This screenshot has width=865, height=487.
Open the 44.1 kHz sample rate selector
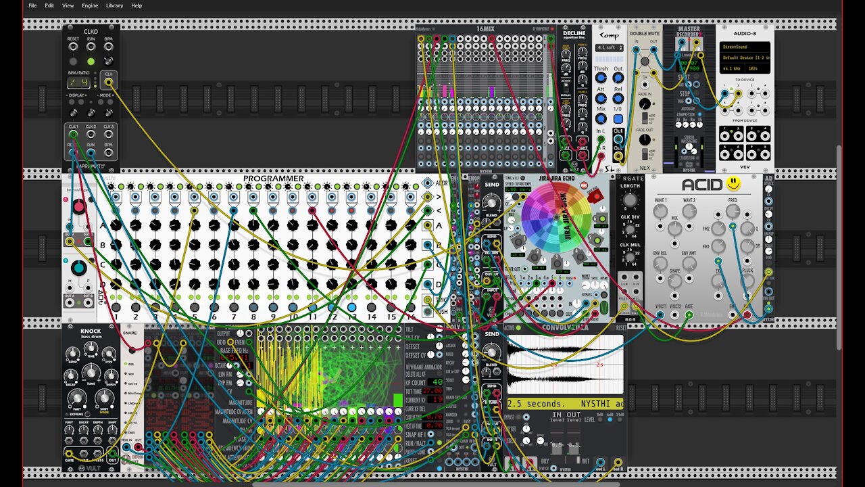click(x=733, y=69)
